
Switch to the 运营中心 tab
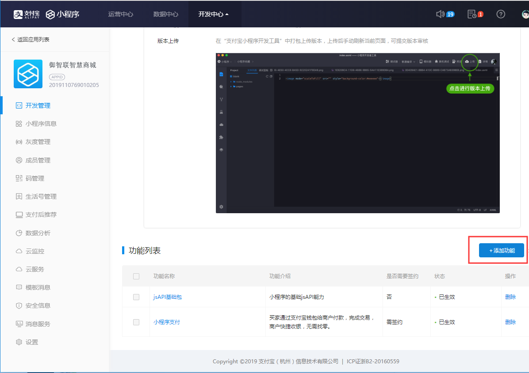click(x=120, y=14)
